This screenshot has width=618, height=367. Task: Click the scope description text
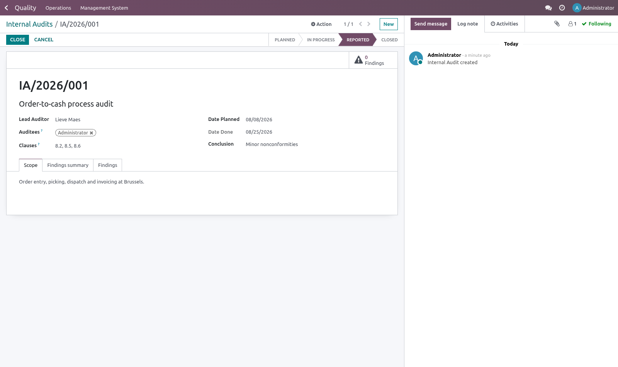[x=81, y=182]
